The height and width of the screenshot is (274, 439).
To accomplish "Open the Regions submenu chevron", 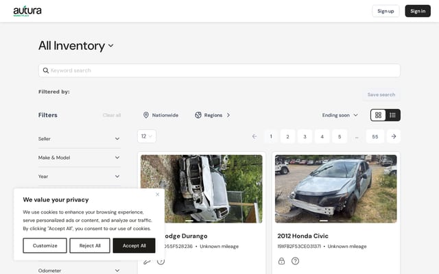I will click(x=228, y=115).
